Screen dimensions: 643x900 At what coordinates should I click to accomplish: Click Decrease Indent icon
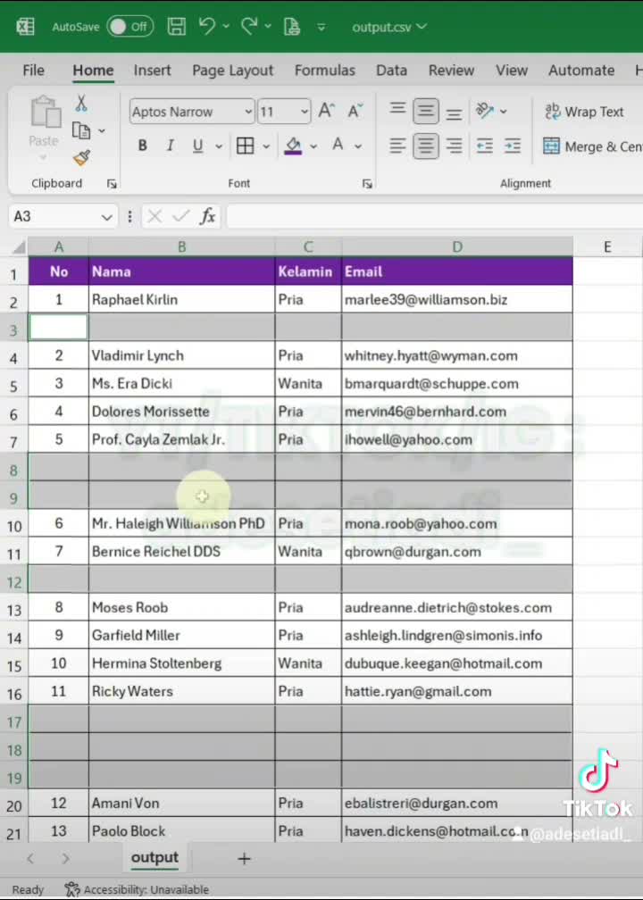485,146
